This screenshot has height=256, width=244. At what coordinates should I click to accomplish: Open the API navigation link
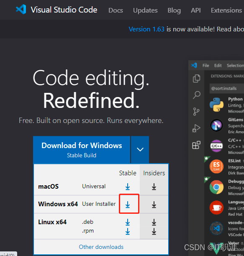coord(195,10)
